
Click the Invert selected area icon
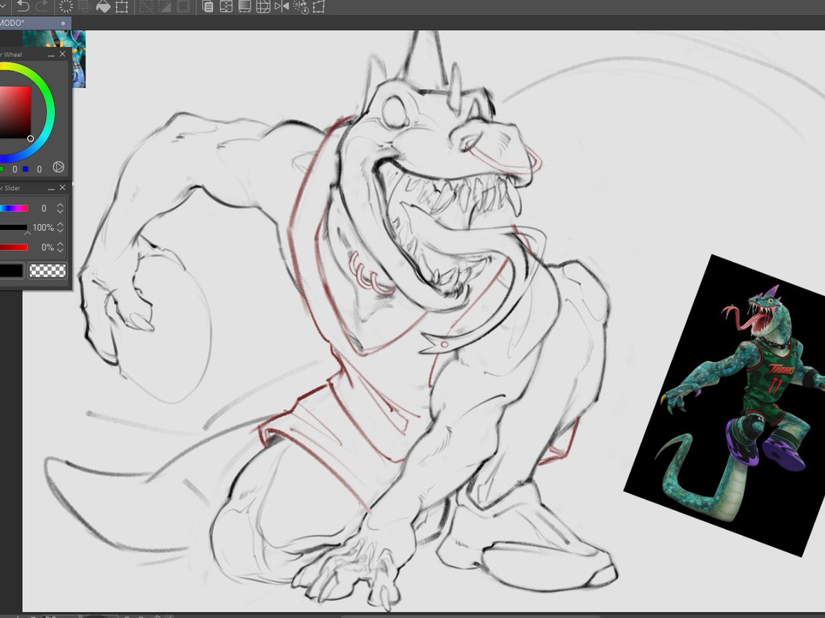tap(164, 7)
